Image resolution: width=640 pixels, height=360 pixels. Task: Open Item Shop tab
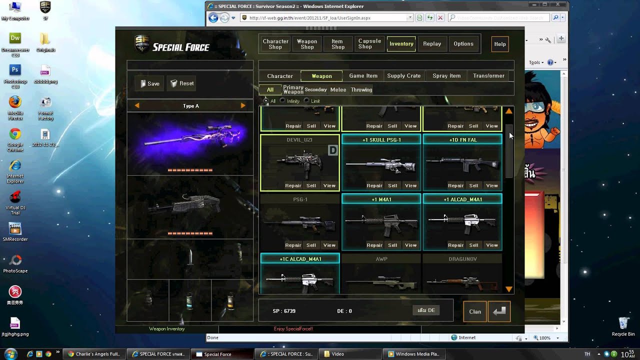point(338,44)
